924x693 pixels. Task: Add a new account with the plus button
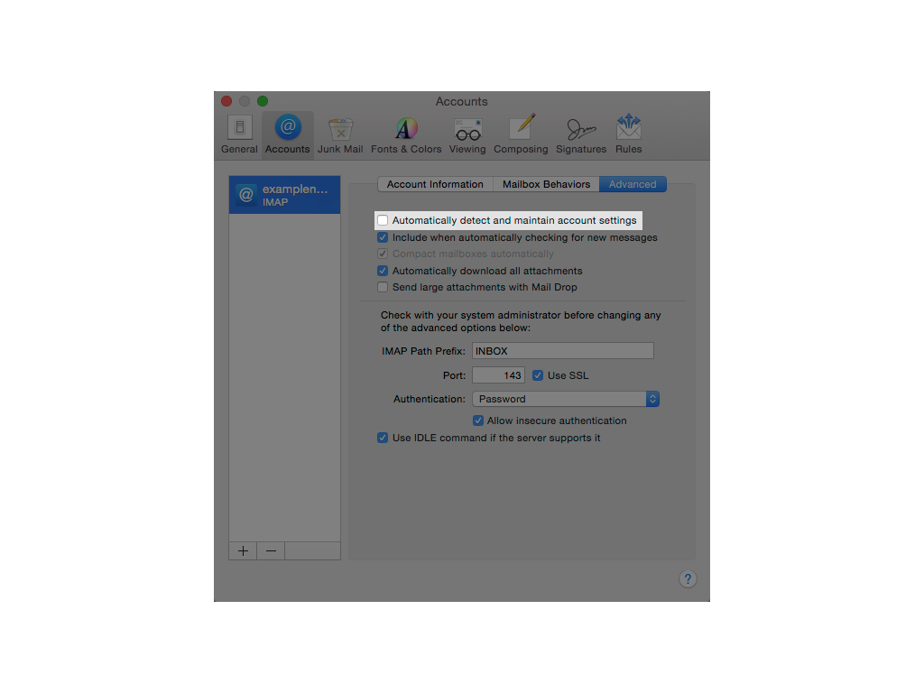click(242, 550)
